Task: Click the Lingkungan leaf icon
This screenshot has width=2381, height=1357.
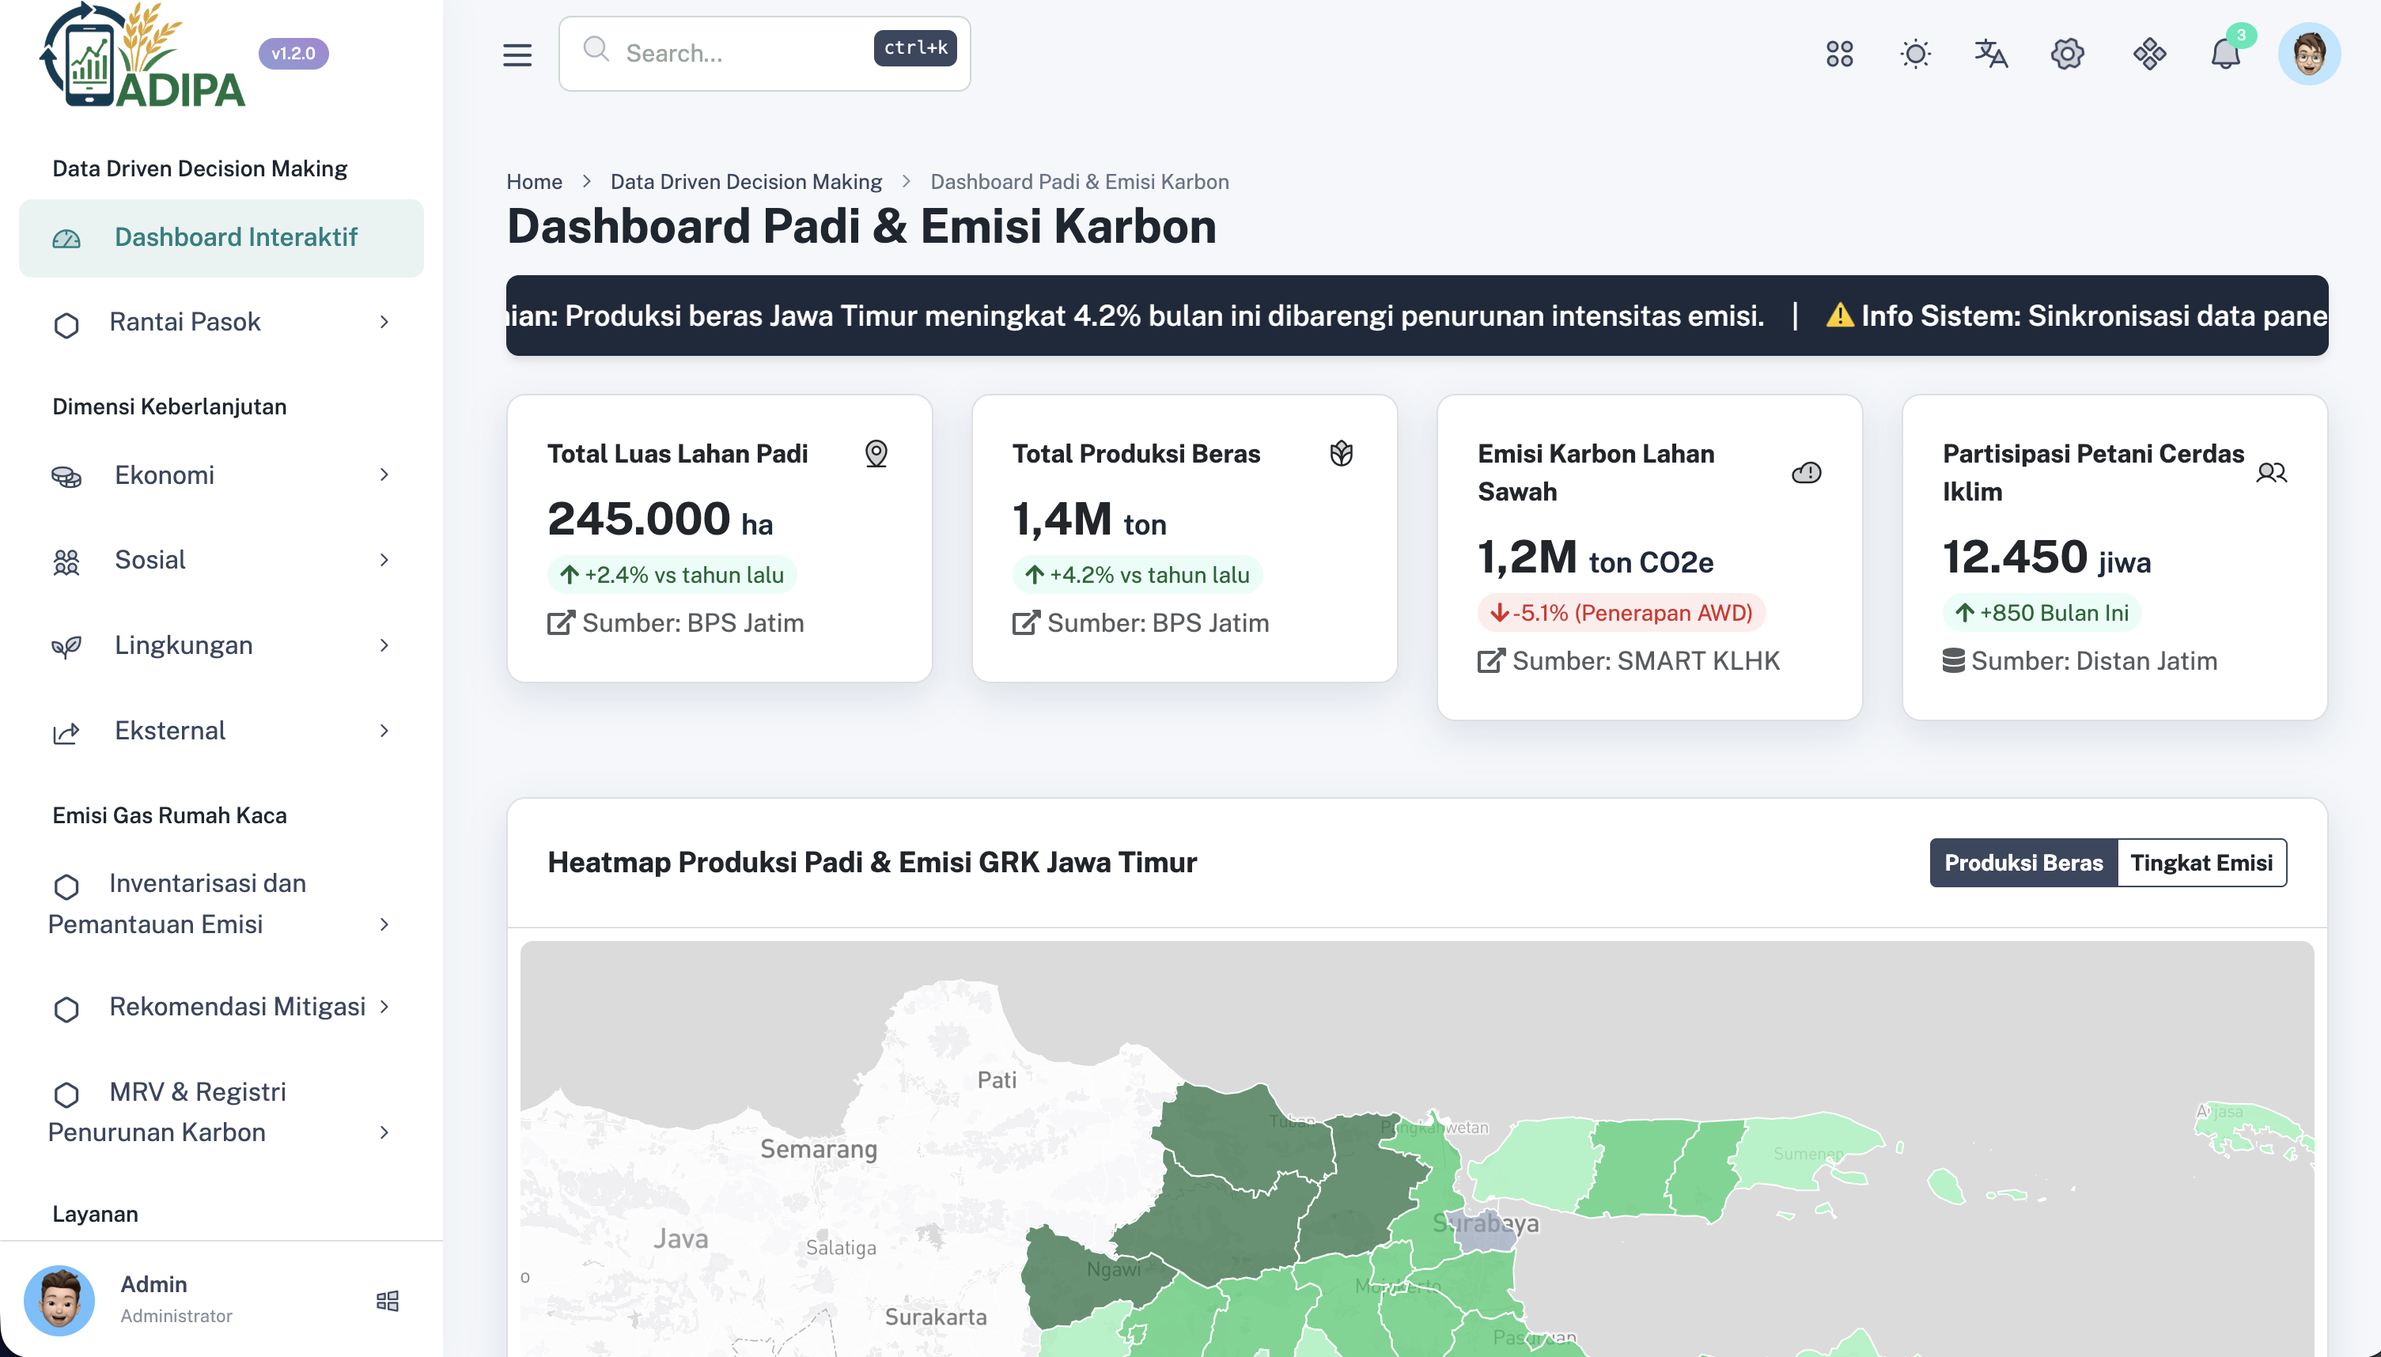Action: pos(66,647)
